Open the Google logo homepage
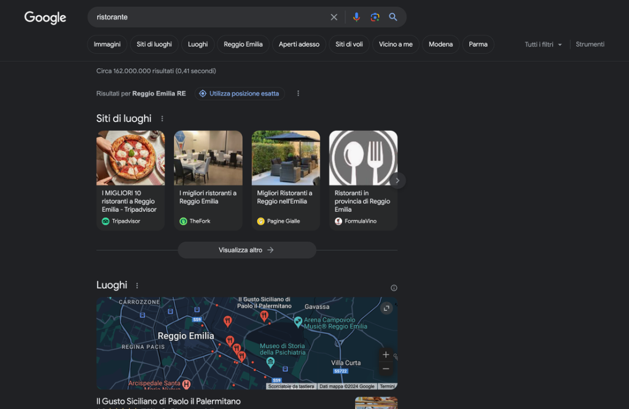 pos(45,17)
